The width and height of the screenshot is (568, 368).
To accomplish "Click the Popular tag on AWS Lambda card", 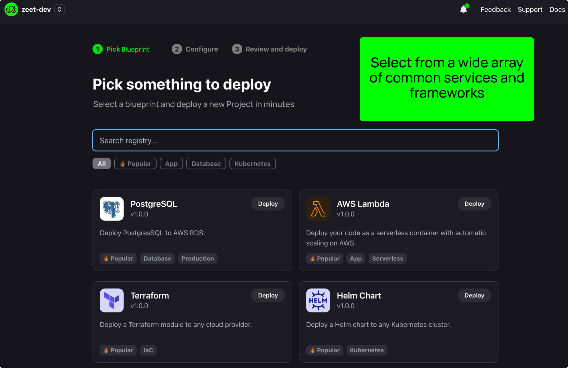I will point(325,258).
